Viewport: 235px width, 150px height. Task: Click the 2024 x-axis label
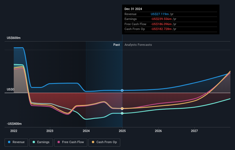pyautogui.click(x=86, y=131)
